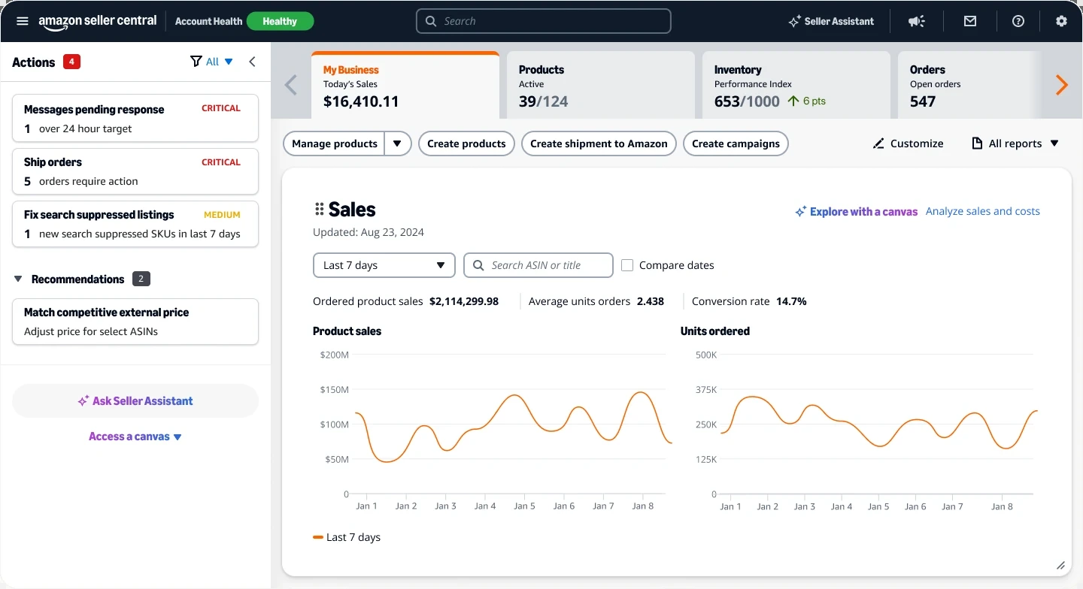Image resolution: width=1083 pixels, height=589 pixels.
Task: Click the Create products button
Action: (x=466, y=143)
